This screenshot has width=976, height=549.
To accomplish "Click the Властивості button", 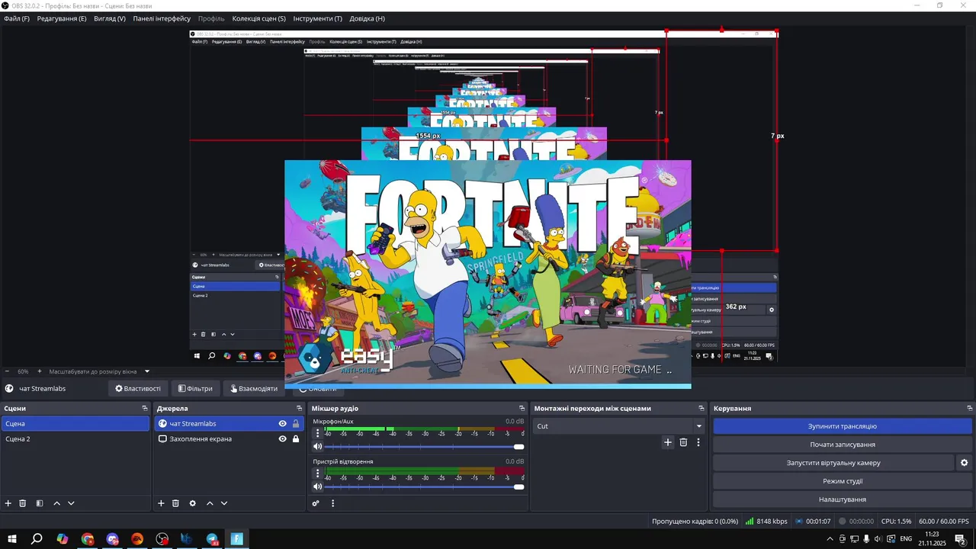I will click(x=138, y=389).
